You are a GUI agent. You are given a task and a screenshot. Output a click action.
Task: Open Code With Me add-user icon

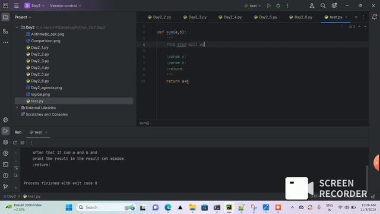coord(312,5)
